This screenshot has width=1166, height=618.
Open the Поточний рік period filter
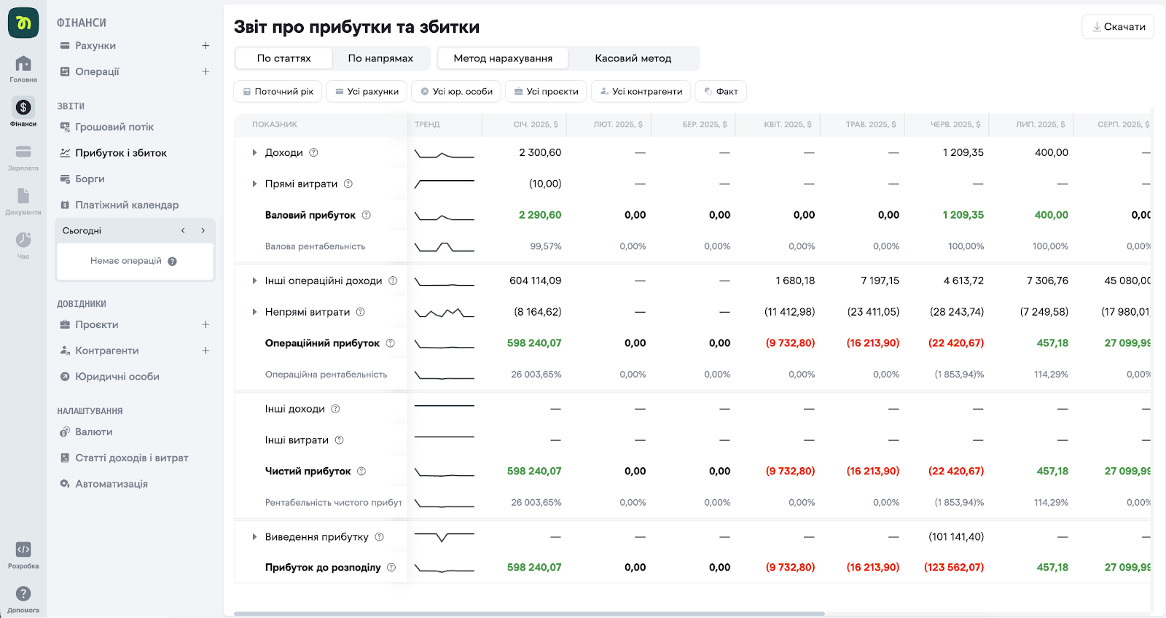coord(277,92)
